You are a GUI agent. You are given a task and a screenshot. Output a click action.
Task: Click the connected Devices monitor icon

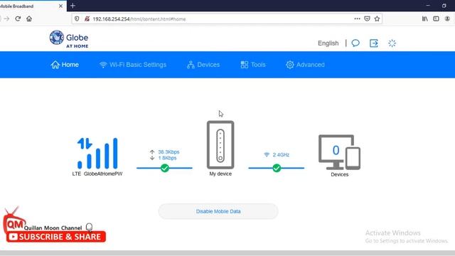coord(339,152)
